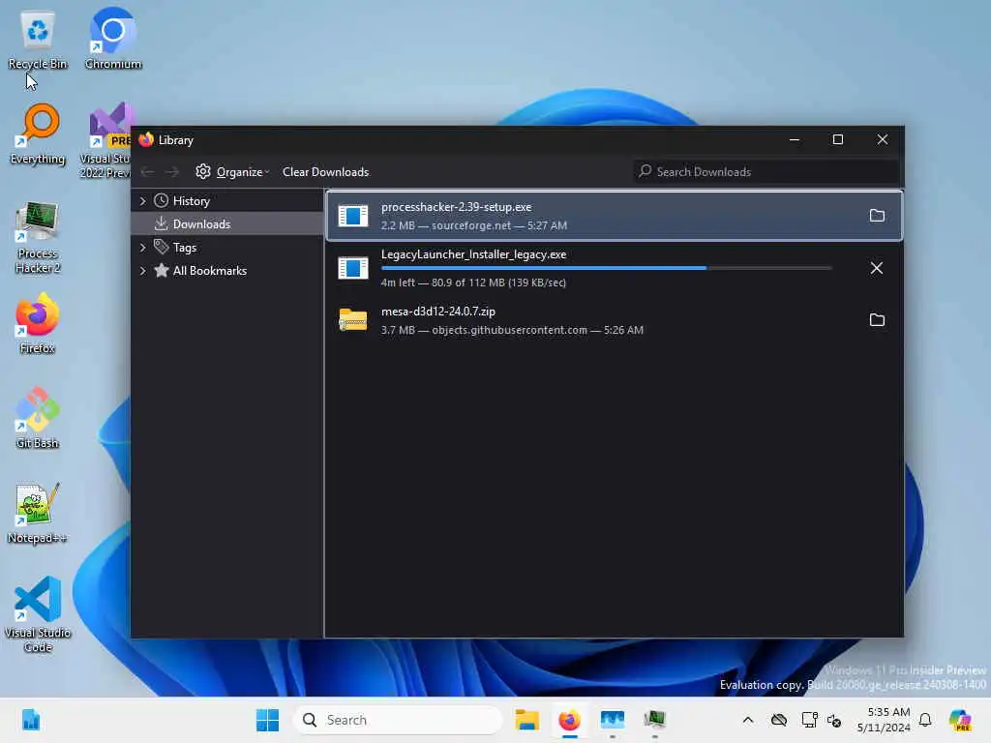Launch Copilot Preview from the taskbar
This screenshot has width=991, height=743.
(x=961, y=720)
